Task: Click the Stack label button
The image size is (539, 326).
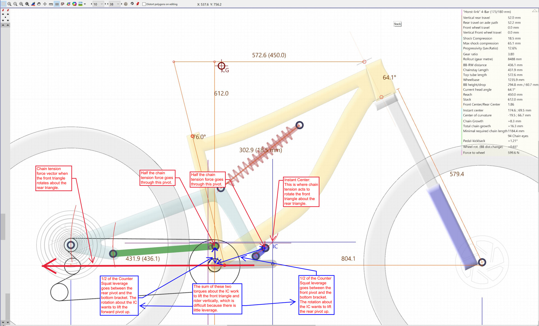Action: (x=397, y=24)
